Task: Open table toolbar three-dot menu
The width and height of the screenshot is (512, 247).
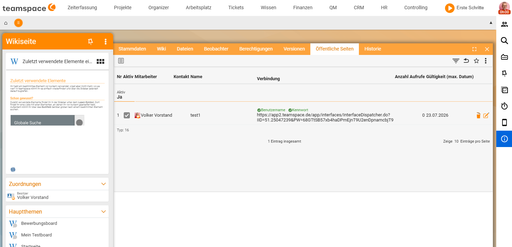Action: point(486,61)
